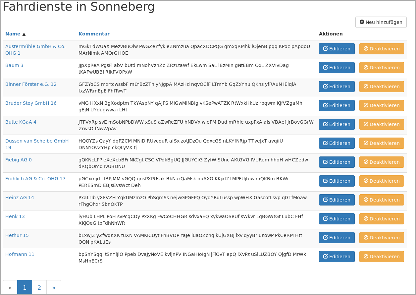Go to page 2 of the list
Viewport: 416px width, 295px height.
pyautogui.click(x=39, y=287)
